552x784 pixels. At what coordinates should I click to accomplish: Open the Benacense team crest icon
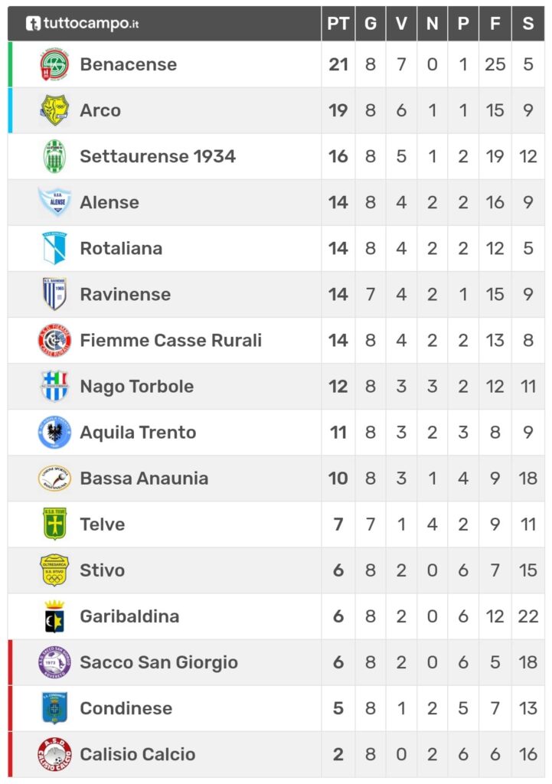[x=54, y=64]
